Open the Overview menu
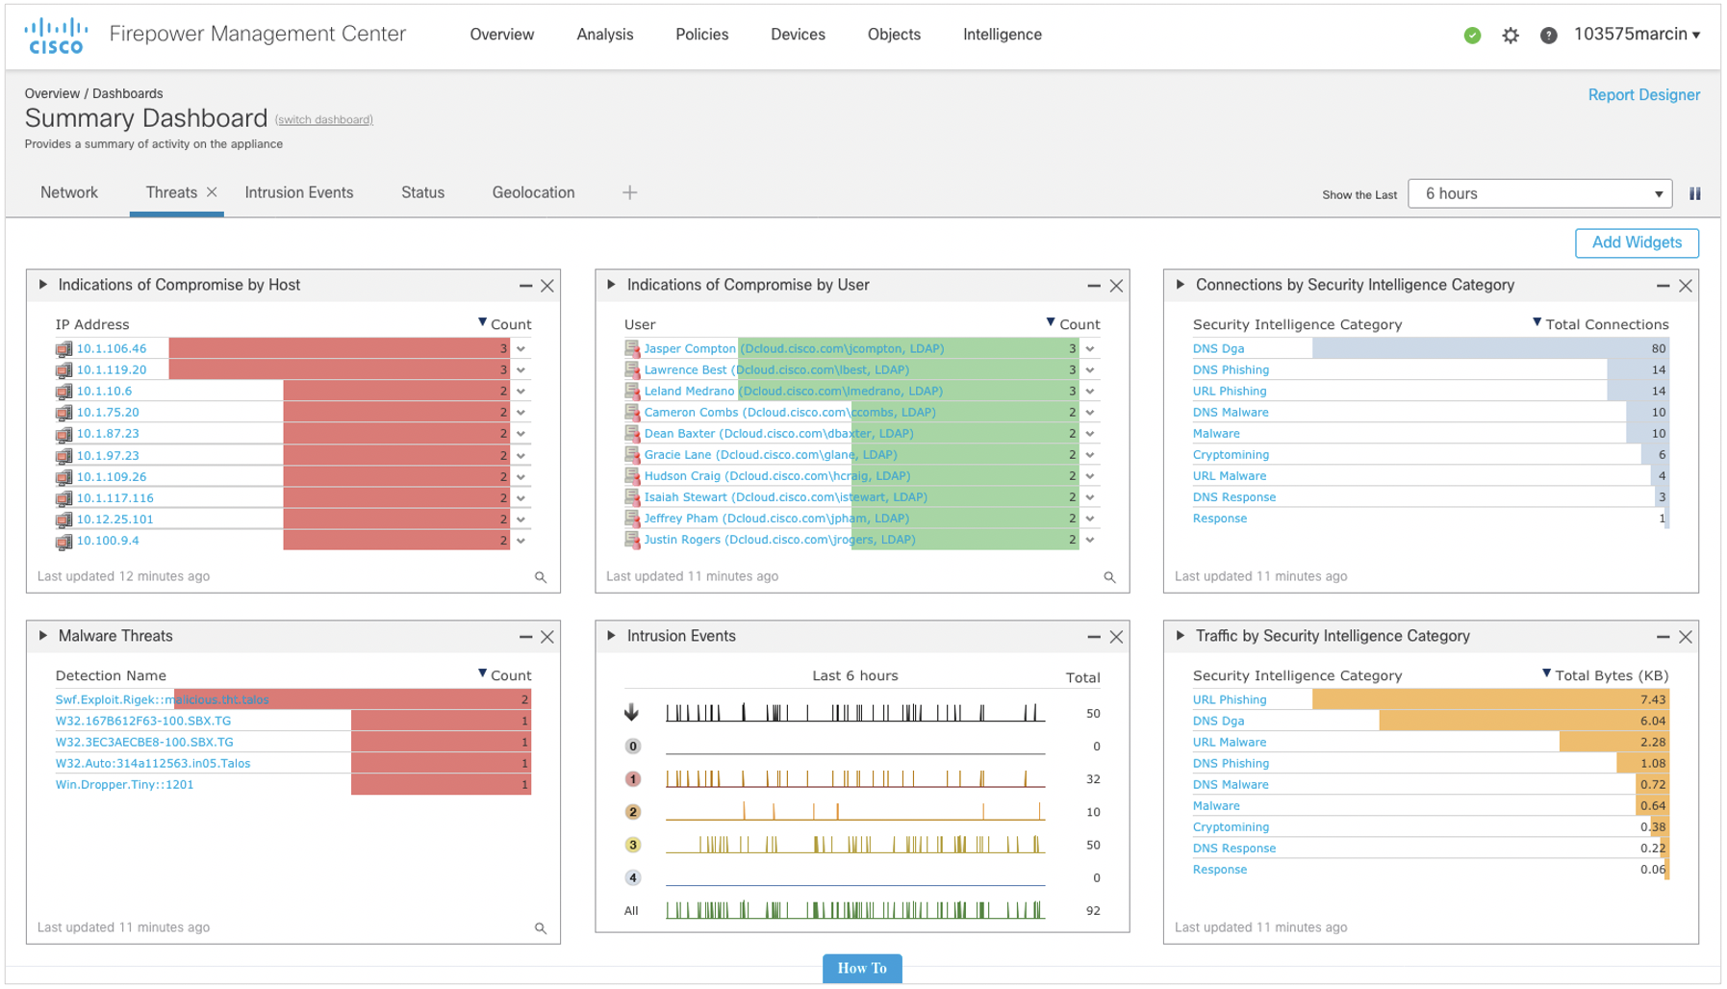Viewport: 1727px width, 989px height. (x=502, y=35)
